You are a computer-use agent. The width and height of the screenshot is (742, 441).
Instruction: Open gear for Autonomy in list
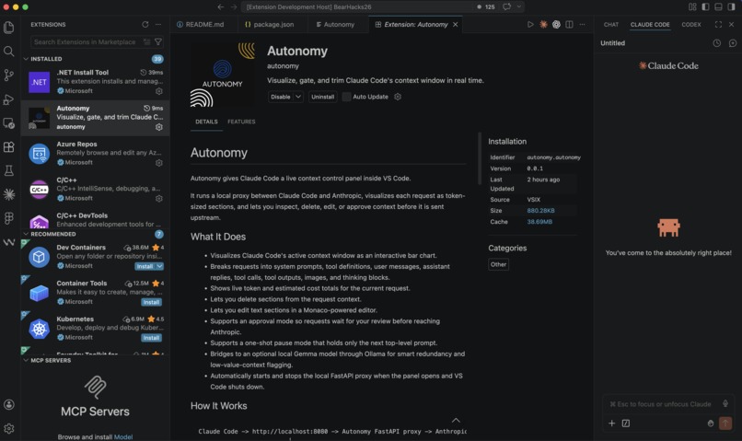point(159,127)
